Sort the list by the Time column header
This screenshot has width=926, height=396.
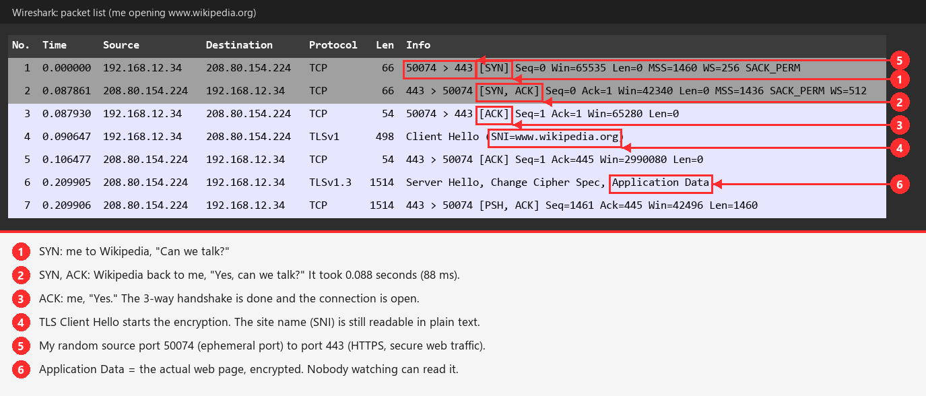55,45
